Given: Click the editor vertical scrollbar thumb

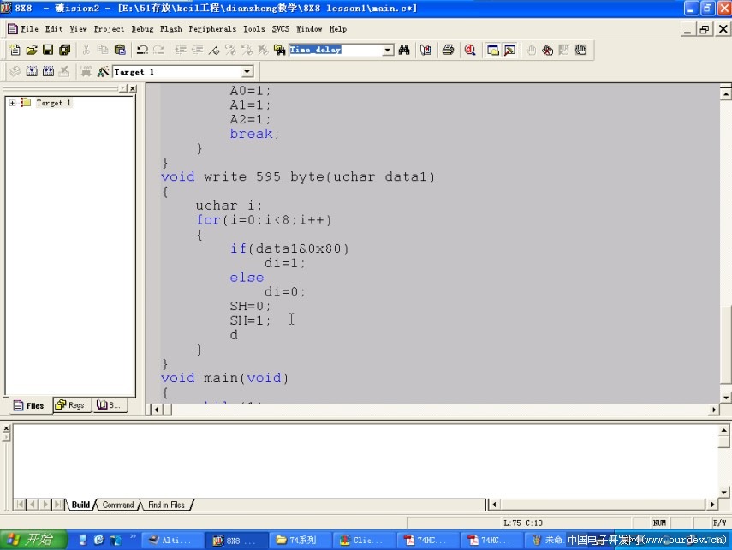Looking at the screenshot, I should (725, 344).
